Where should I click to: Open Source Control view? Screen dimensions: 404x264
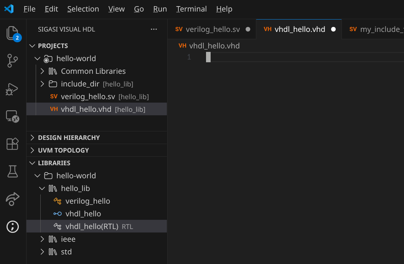tap(13, 61)
